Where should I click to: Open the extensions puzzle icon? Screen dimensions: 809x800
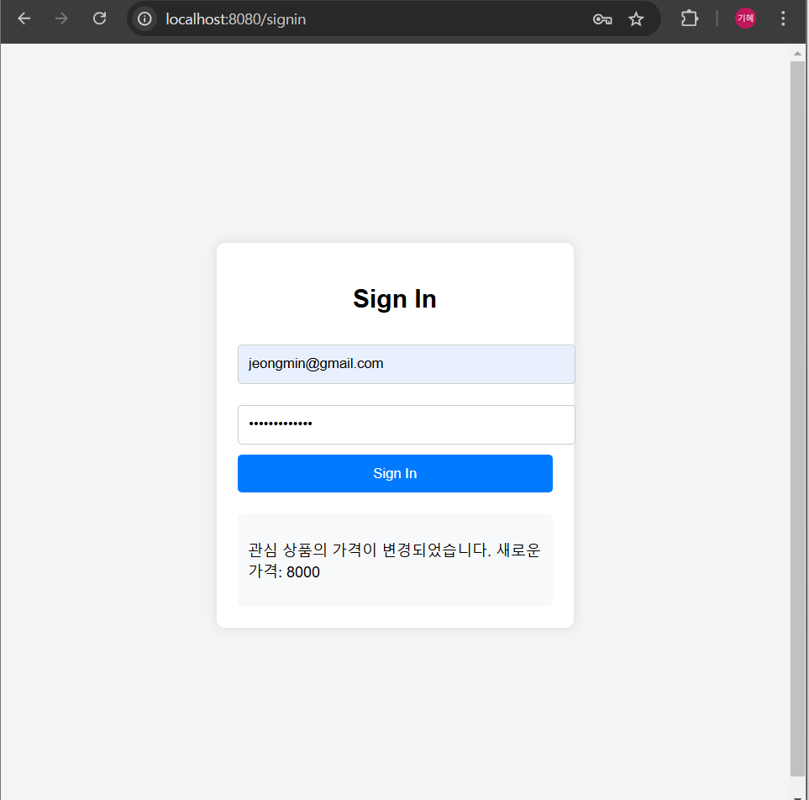(690, 19)
